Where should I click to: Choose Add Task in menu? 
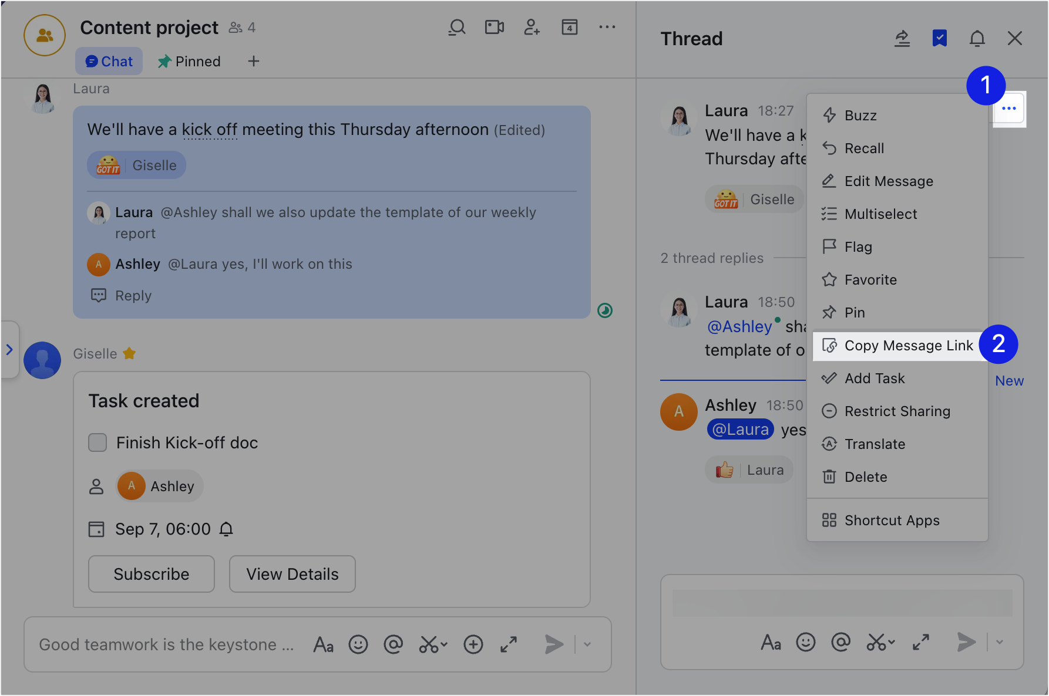point(897,379)
